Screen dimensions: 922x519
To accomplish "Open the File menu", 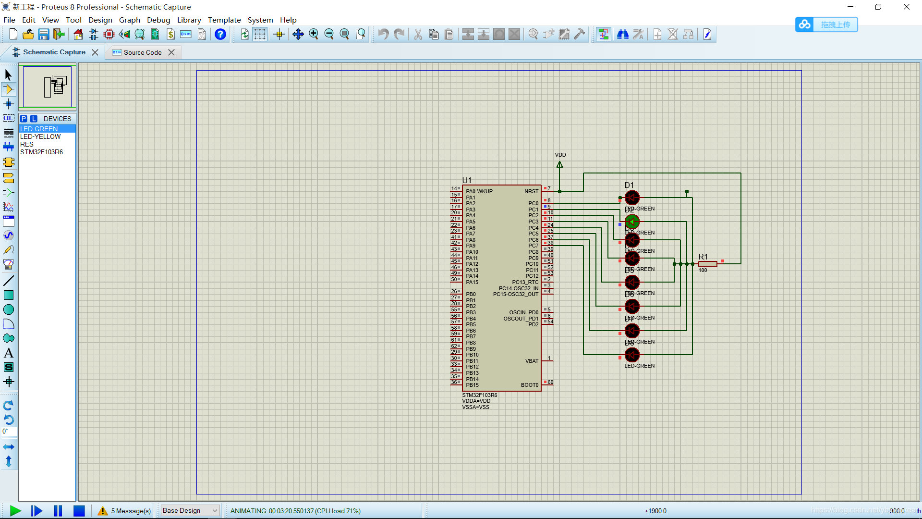I will pyautogui.click(x=9, y=20).
